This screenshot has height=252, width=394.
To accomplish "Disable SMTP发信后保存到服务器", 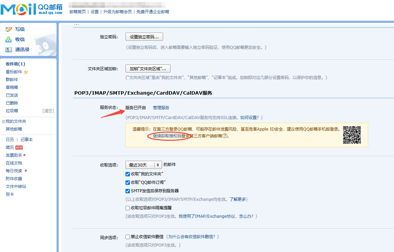I will tap(127, 191).
